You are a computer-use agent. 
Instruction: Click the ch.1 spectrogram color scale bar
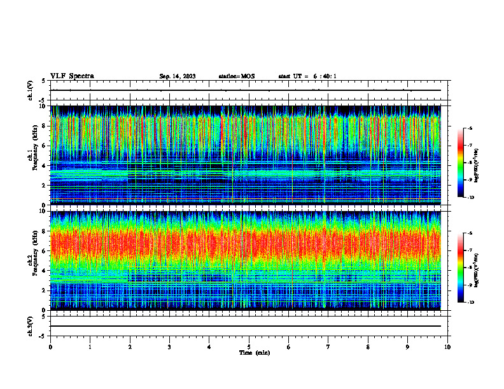(460, 163)
